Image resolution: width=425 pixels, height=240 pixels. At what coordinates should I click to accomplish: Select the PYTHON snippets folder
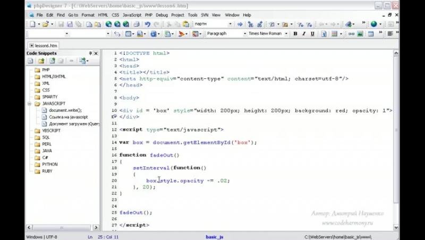[x=50, y=164]
